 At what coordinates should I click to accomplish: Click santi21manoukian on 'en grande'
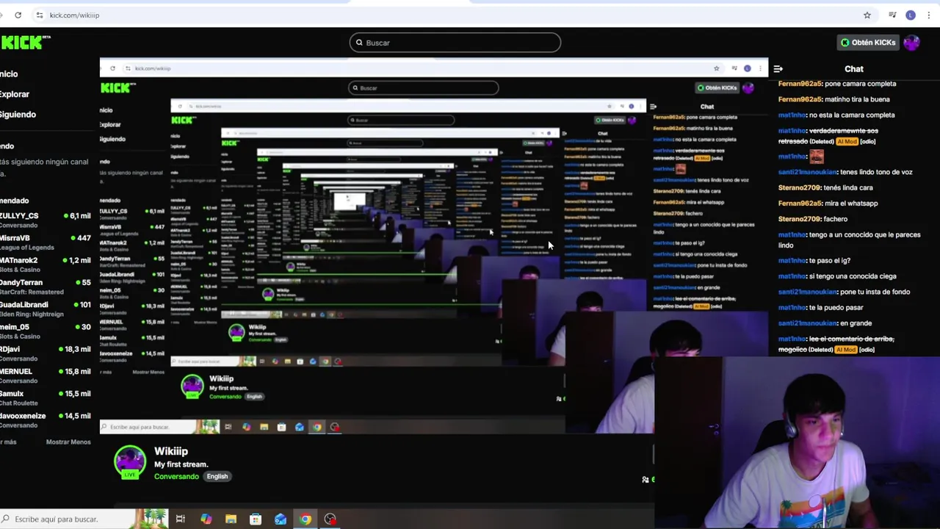pos(807,323)
